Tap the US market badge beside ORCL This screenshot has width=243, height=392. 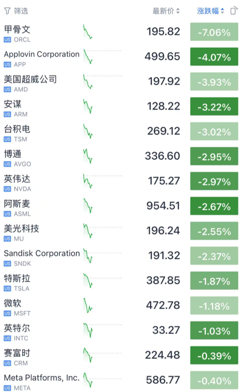click(x=7, y=40)
